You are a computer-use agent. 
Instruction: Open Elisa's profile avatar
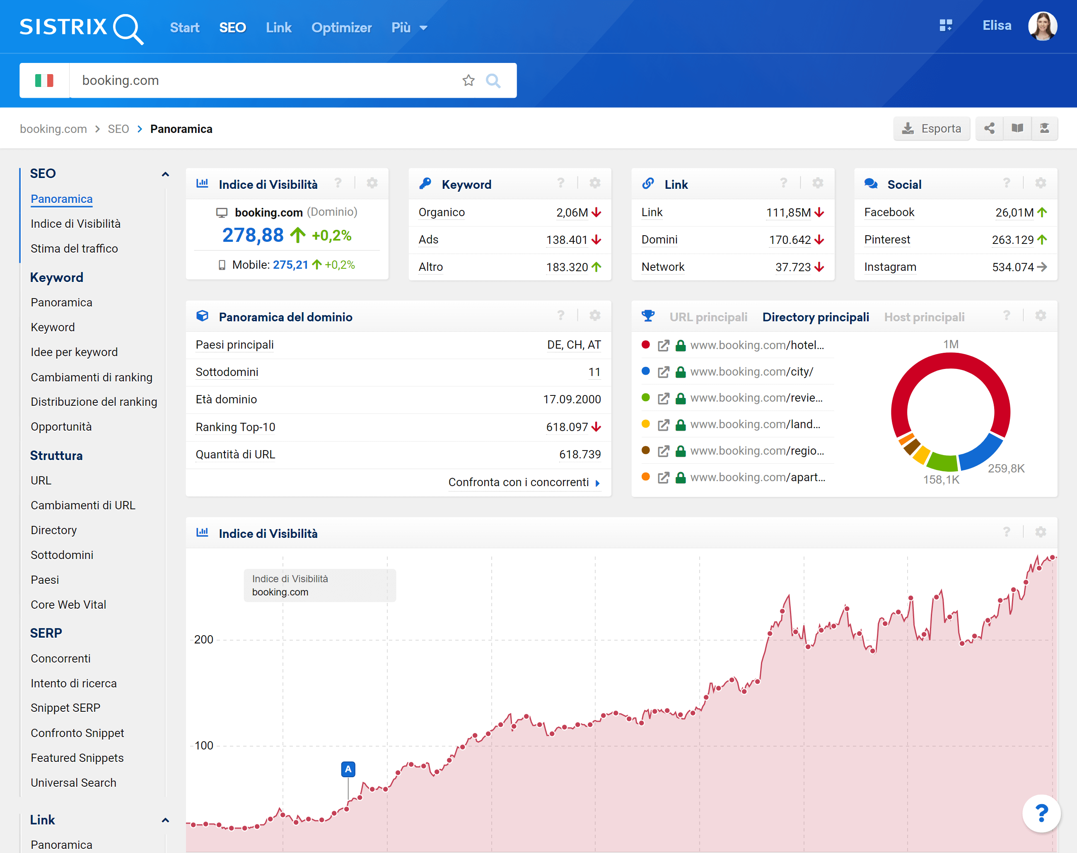(x=1042, y=26)
